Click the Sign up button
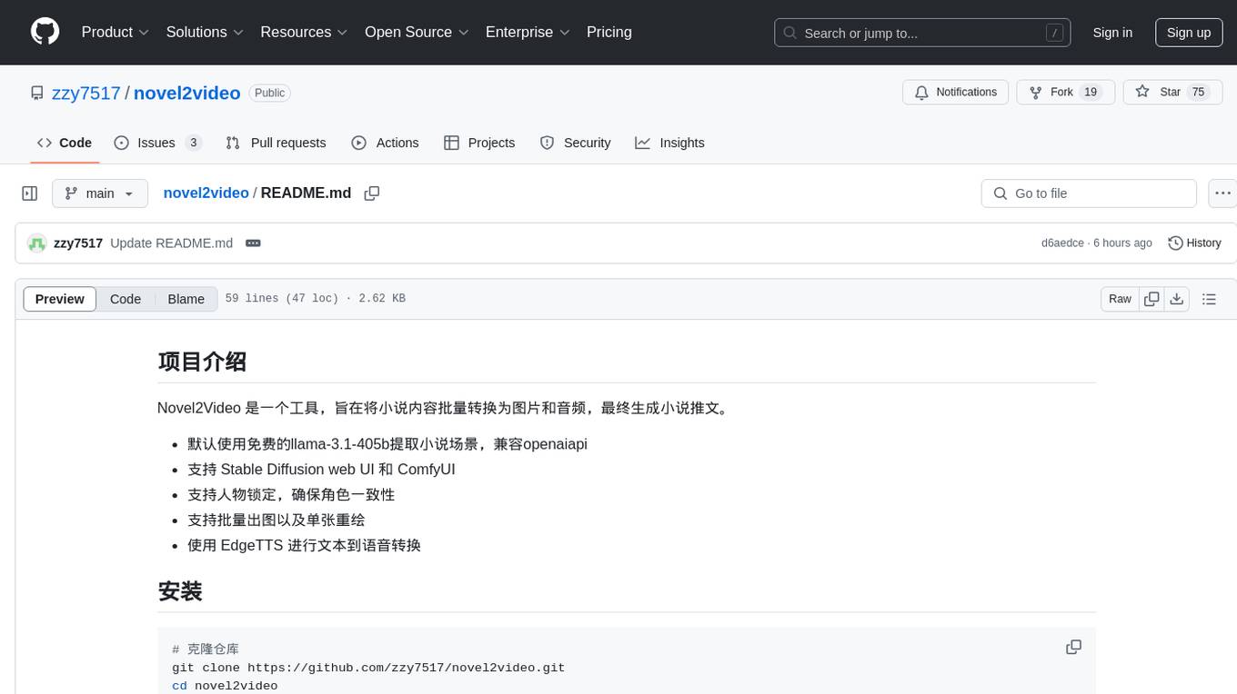This screenshot has height=694, width=1237. (1189, 33)
